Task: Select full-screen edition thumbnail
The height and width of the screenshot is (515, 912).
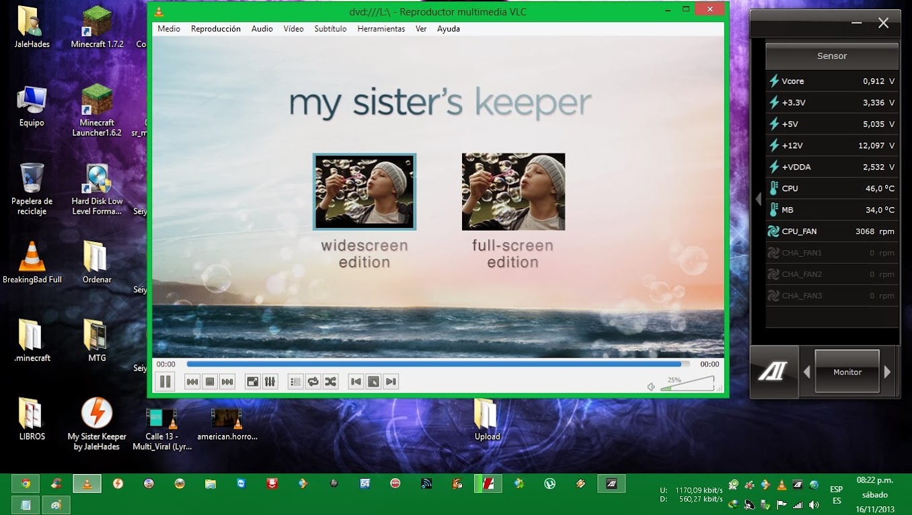Action: (513, 192)
